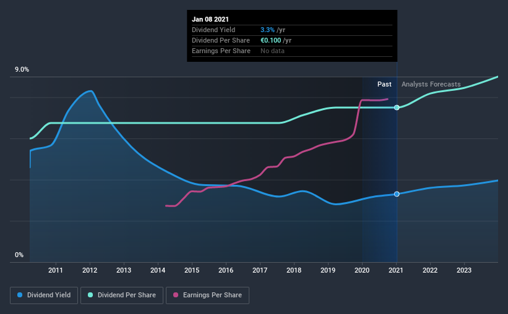This screenshot has width=508, height=314.
Task: Click the 2013 x-axis label
Action: click(x=124, y=270)
